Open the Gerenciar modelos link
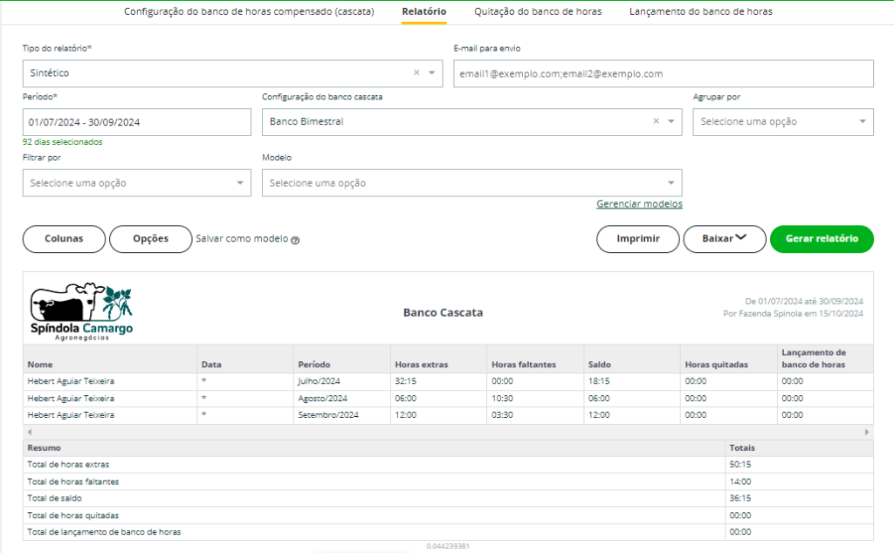The width and height of the screenshot is (894, 553). point(639,204)
